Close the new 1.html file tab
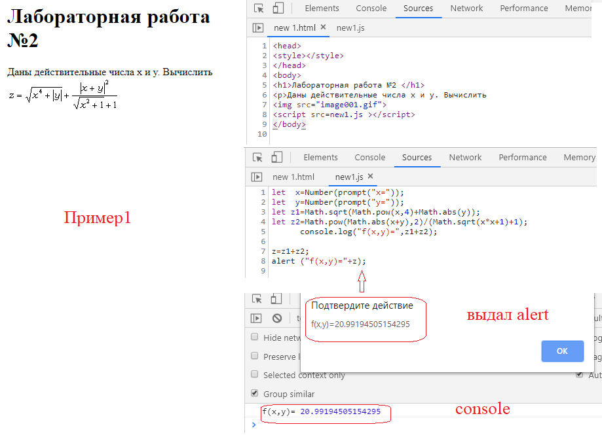The image size is (602, 435). click(324, 28)
